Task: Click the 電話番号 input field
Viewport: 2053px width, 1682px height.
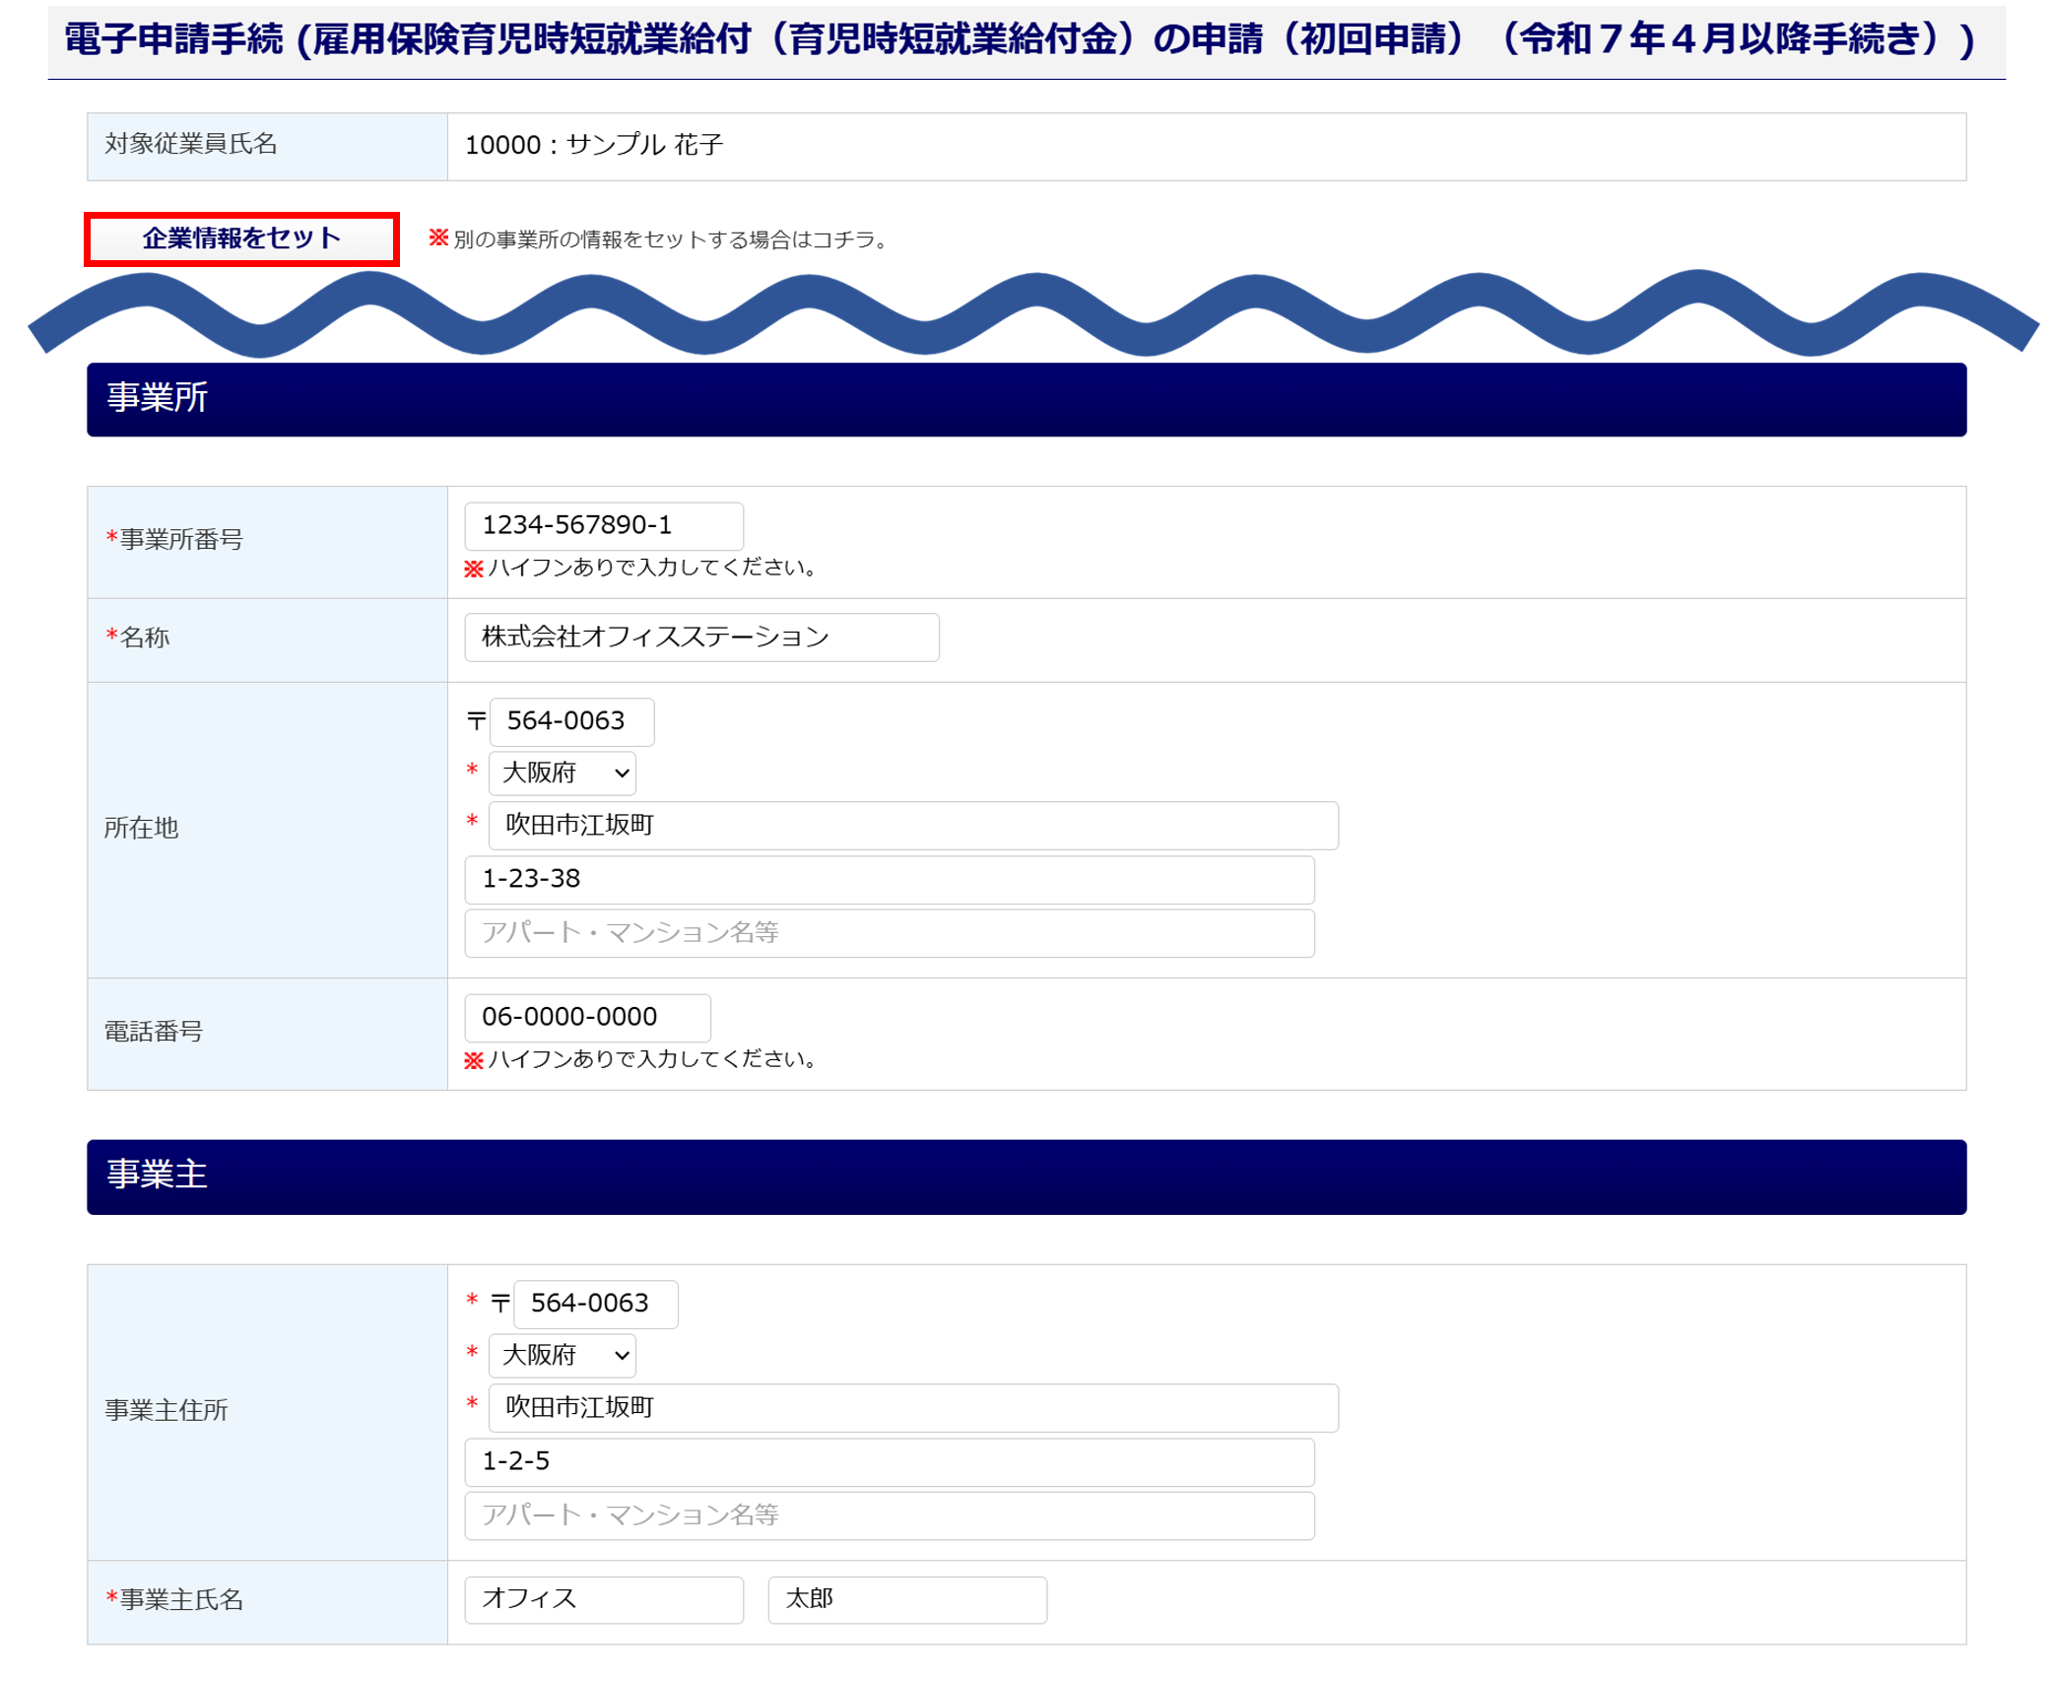Action: pos(587,1017)
